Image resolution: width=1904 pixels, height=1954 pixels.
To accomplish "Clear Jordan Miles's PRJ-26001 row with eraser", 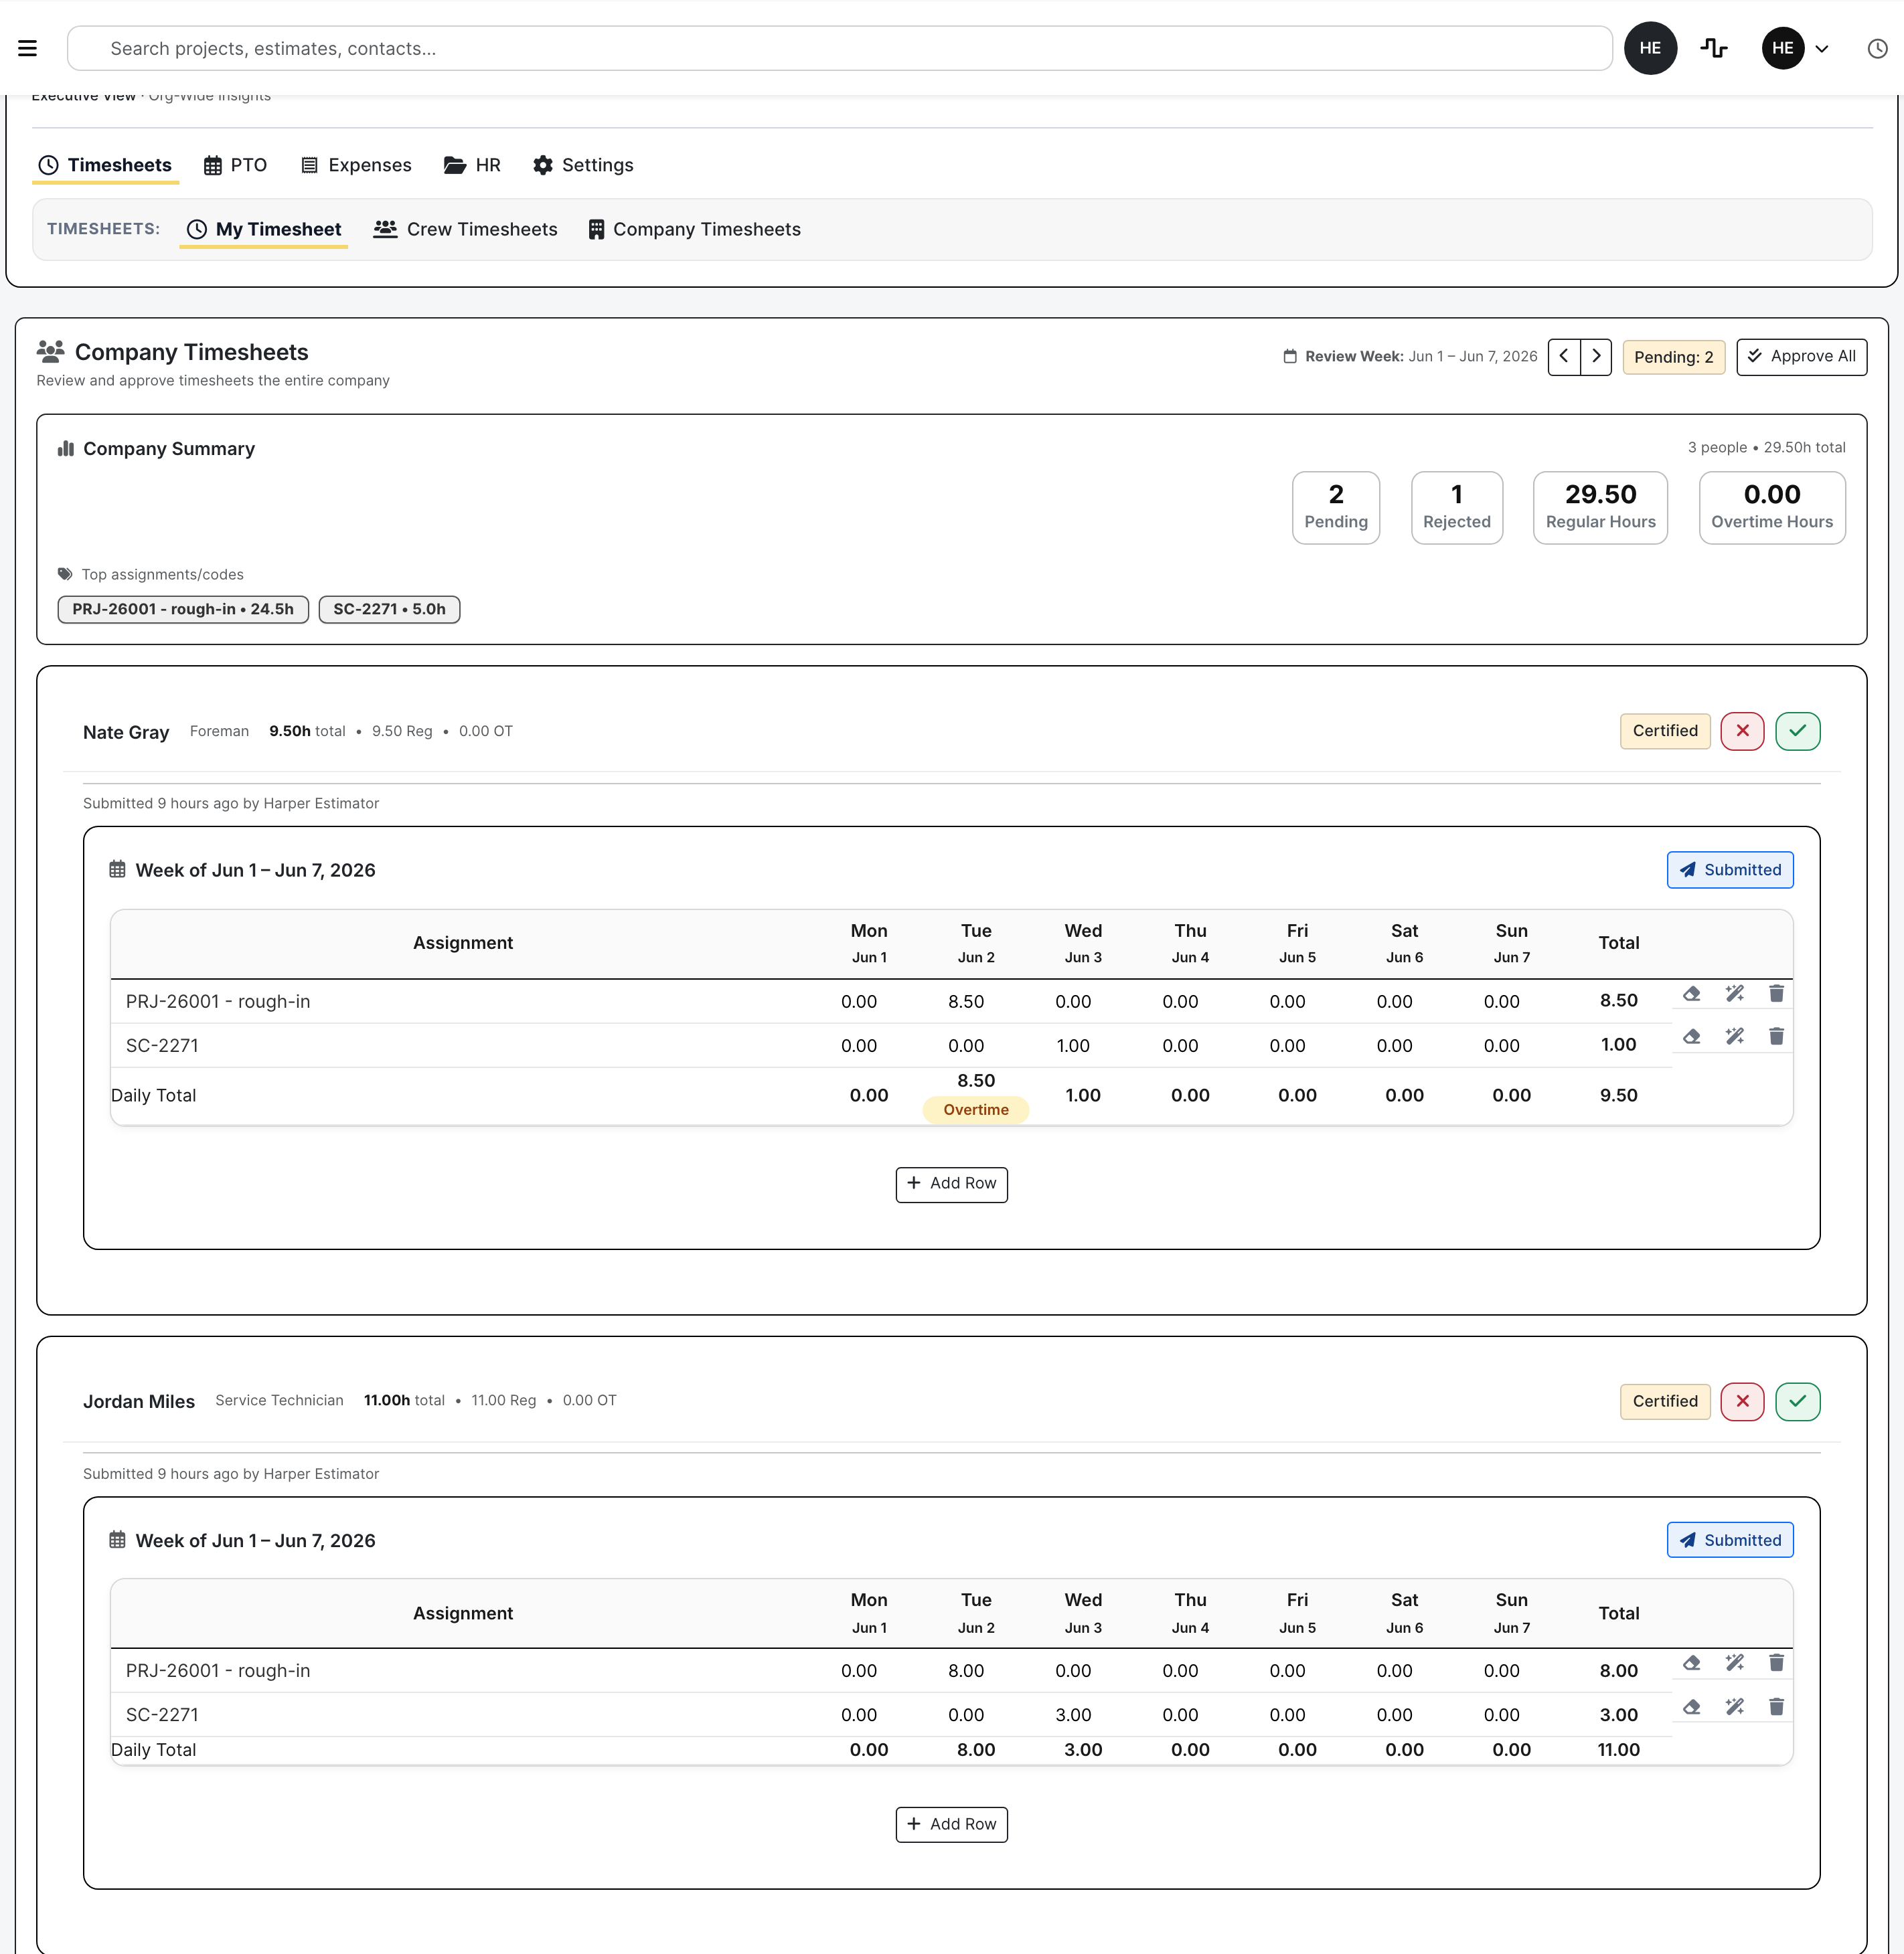I will (1691, 1663).
